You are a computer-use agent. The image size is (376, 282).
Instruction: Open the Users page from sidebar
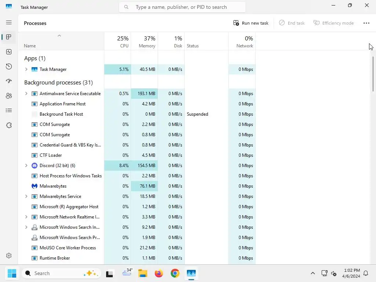coord(9,96)
